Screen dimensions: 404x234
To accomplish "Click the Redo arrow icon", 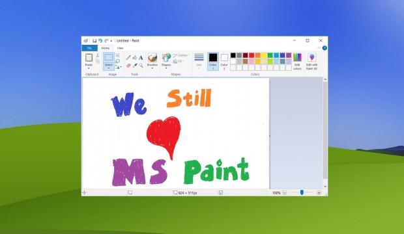I will [x=106, y=41].
